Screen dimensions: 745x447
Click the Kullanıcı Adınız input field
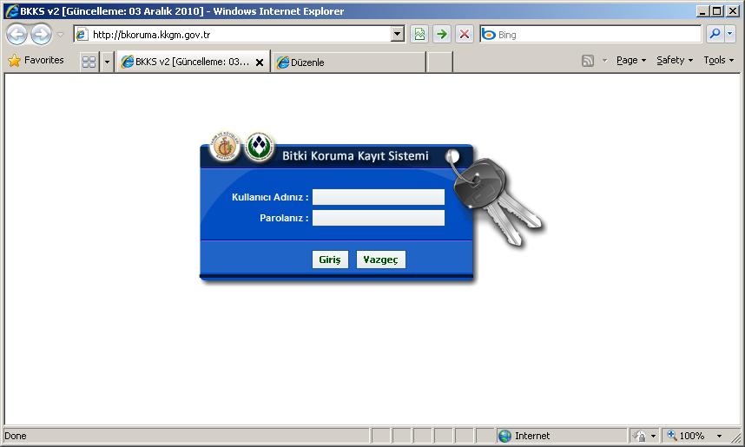click(379, 197)
